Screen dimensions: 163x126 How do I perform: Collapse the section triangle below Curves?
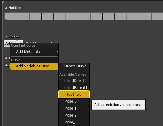[x=6, y=58]
